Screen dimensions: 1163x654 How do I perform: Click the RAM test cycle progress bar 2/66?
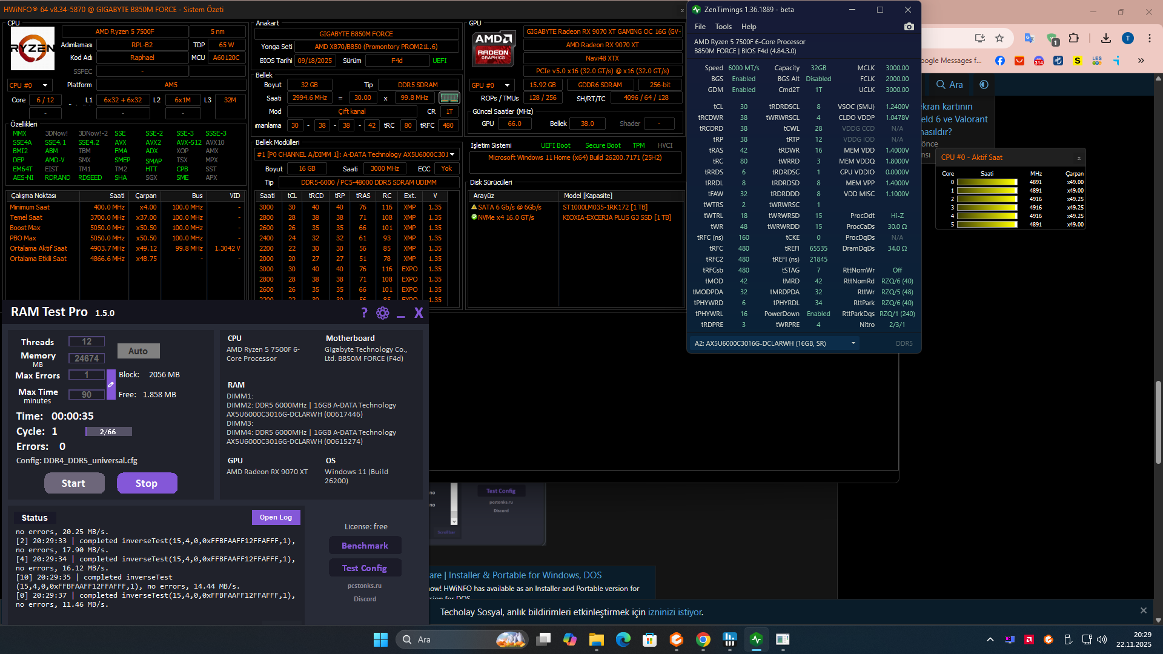(x=108, y=432)
